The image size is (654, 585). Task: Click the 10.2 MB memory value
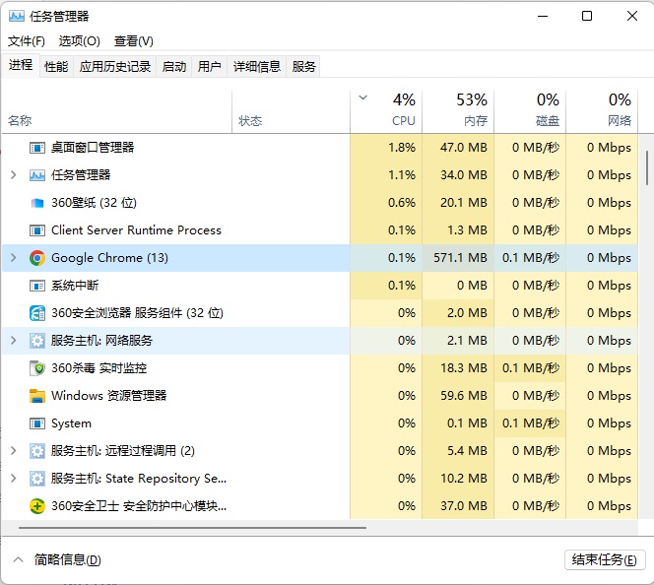click(464, 479)
